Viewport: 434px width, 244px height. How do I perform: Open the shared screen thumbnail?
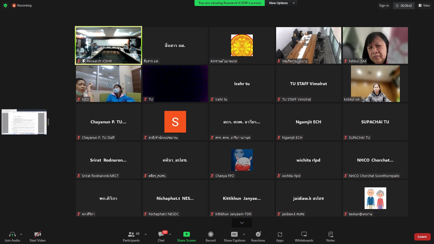pyautogui.click(x=24, y=122)
